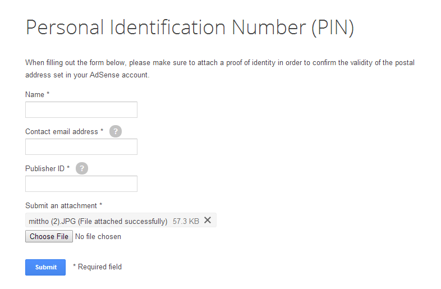The height and width of the screenshot is (289, 441).
Task: Click the '(File attached successfully)' status text
Action: 123,222
